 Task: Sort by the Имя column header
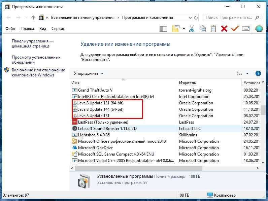(123, 83)
